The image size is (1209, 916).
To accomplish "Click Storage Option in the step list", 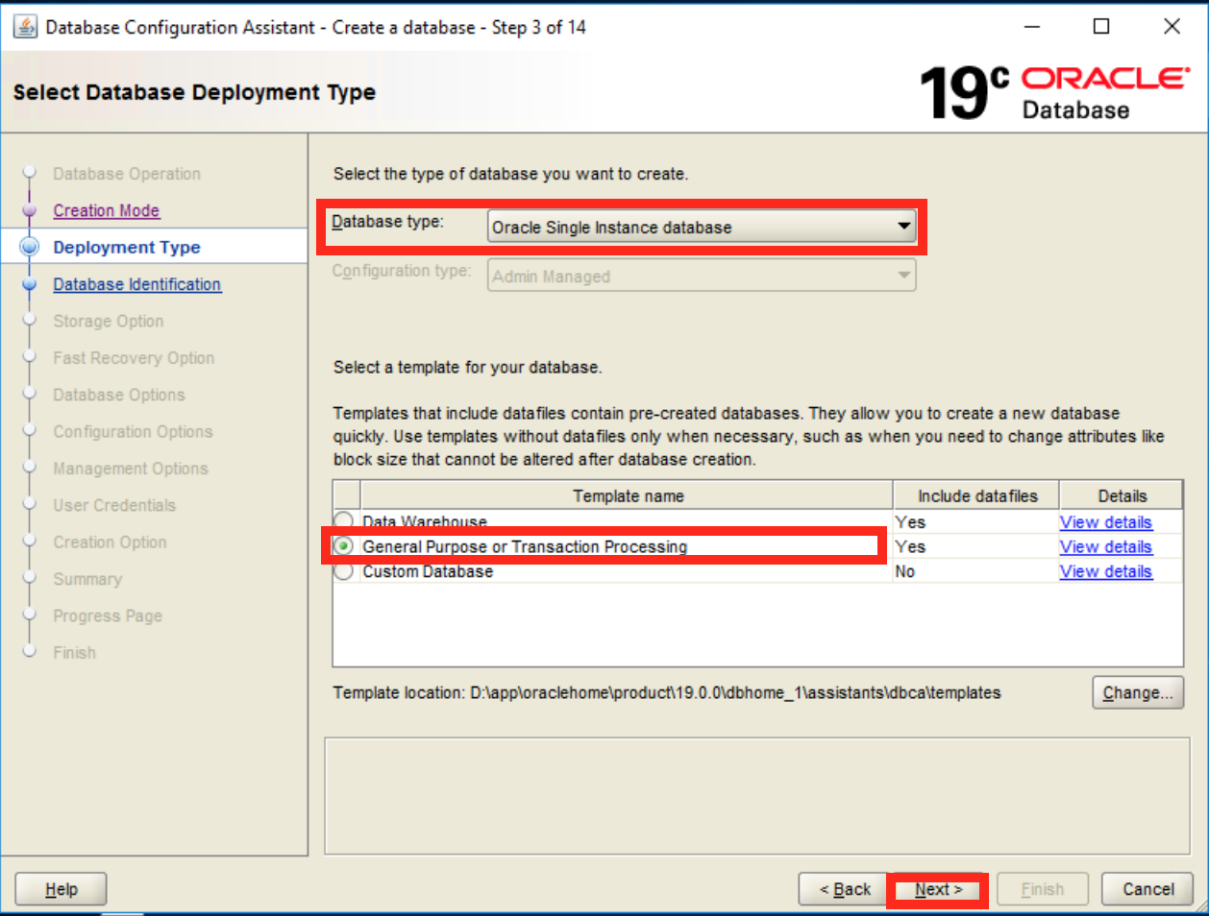I will (109, 321).
